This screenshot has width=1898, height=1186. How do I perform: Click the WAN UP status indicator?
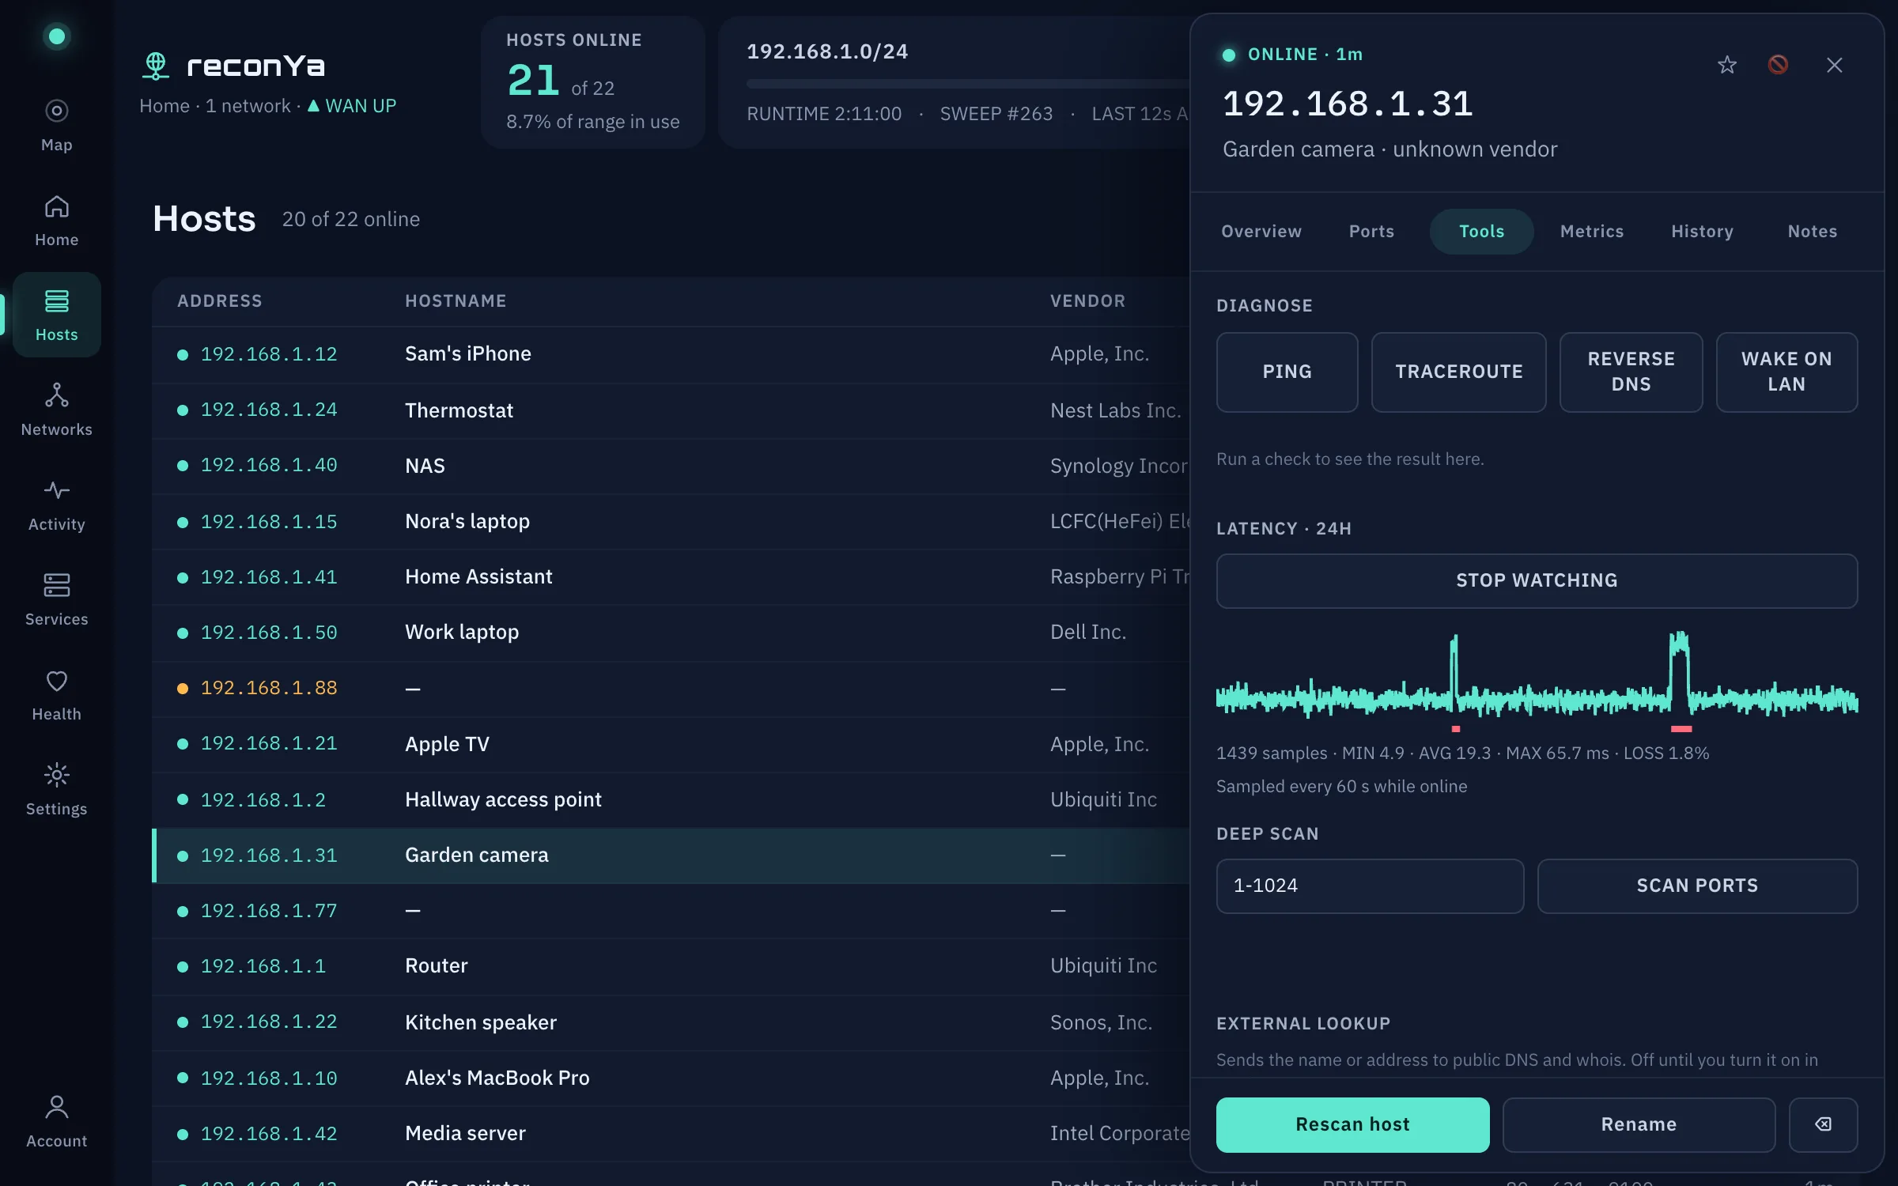tap(352, 106)
